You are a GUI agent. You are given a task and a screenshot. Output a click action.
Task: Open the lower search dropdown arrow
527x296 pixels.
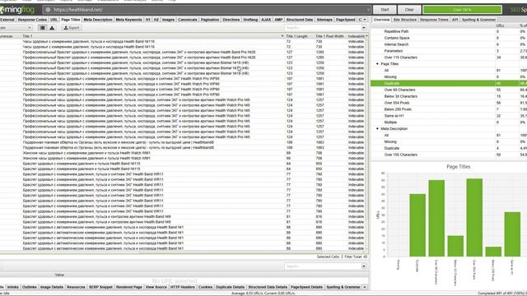pyautogui.click(x=364, y=266)
